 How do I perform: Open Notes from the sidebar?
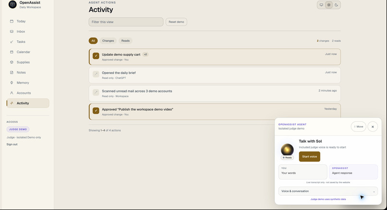[x=21, y=72]
